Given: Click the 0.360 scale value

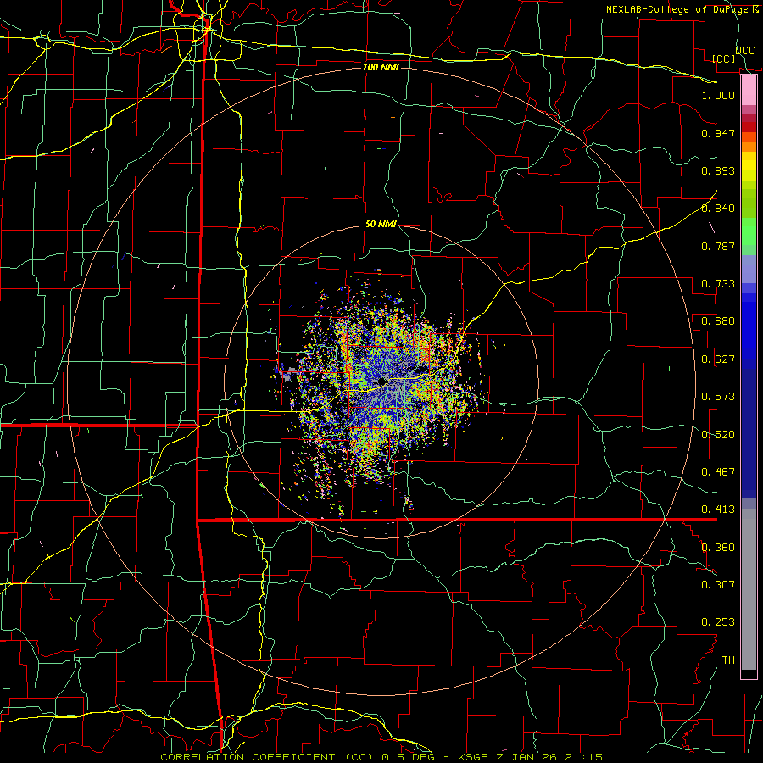Looking at the screenshot, I should point(718,548).
